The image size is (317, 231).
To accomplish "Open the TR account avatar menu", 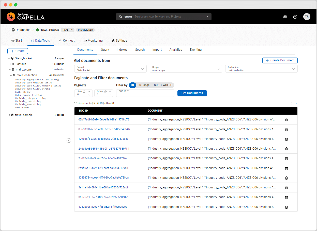I will pos(307,16).
